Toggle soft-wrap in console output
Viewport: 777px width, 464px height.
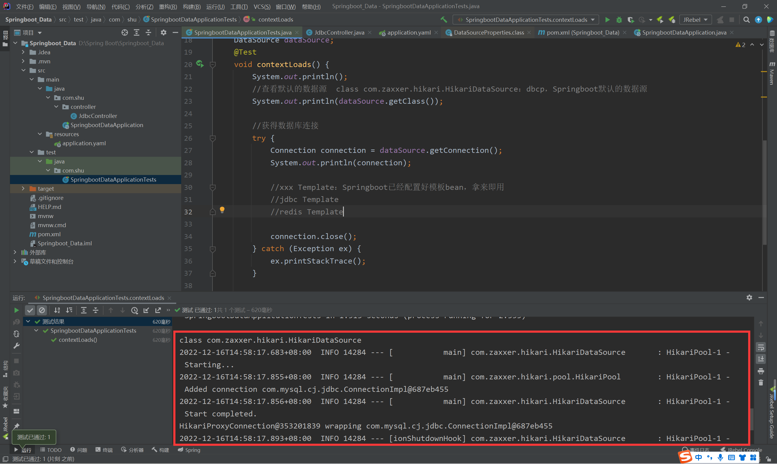tap(761, 347)
